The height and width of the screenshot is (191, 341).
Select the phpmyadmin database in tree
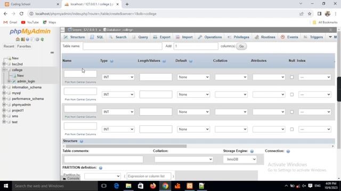[x=21, y=105]
